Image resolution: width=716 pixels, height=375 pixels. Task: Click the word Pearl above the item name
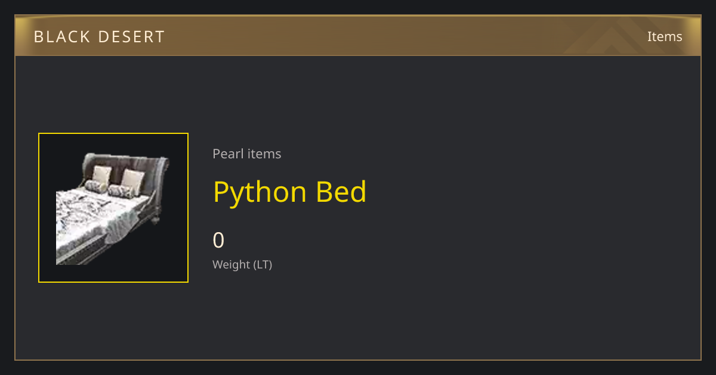[226, 154]
